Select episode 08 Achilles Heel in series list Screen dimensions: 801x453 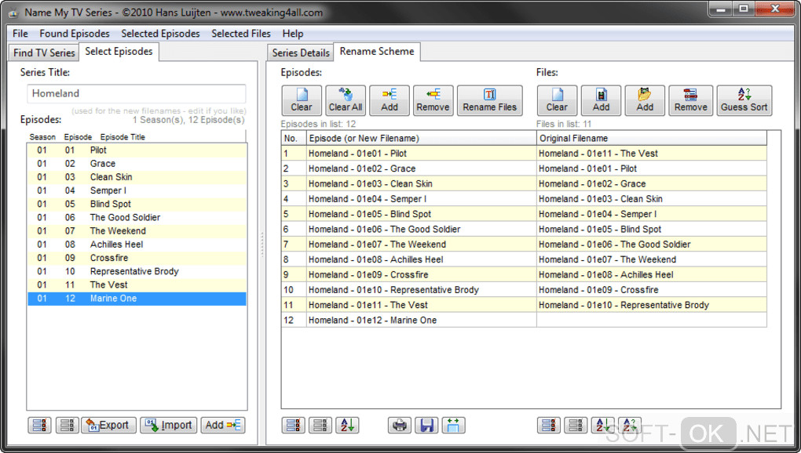click(x=137, y=245)
